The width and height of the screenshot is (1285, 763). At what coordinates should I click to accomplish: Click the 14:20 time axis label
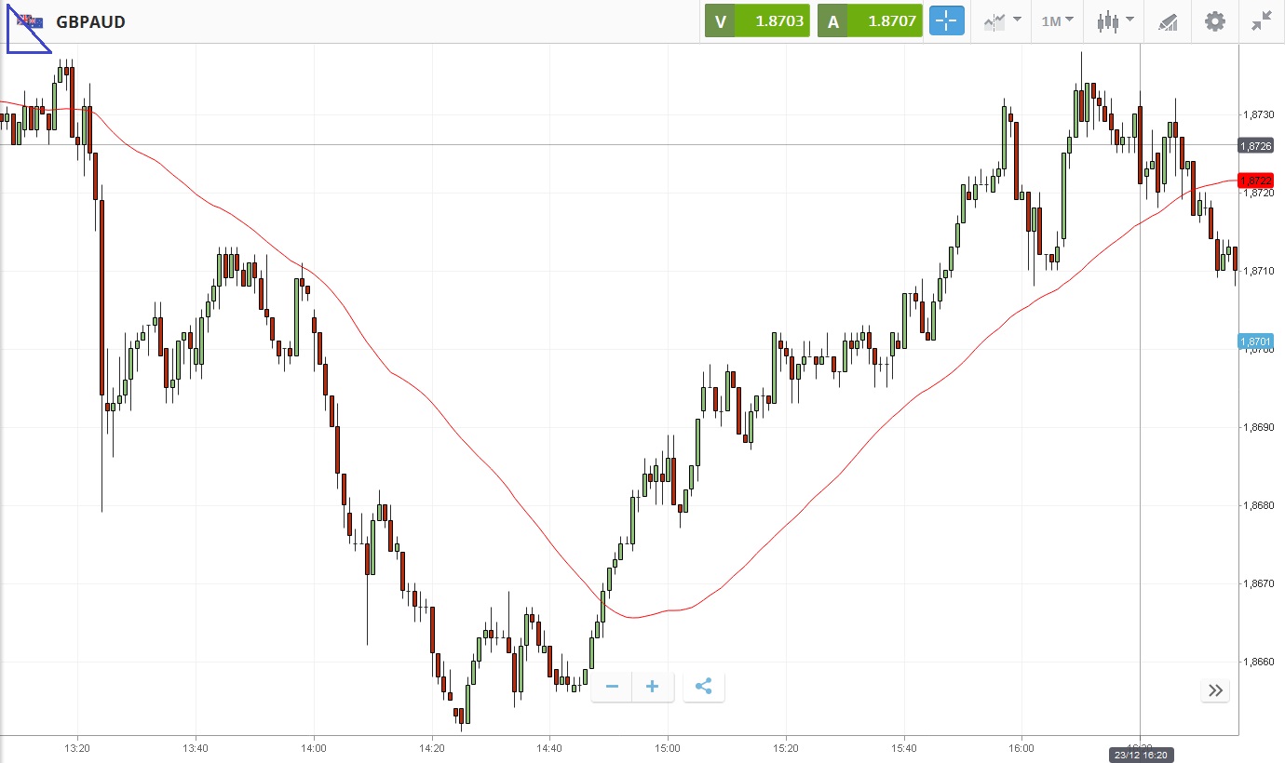coord(432,747)
